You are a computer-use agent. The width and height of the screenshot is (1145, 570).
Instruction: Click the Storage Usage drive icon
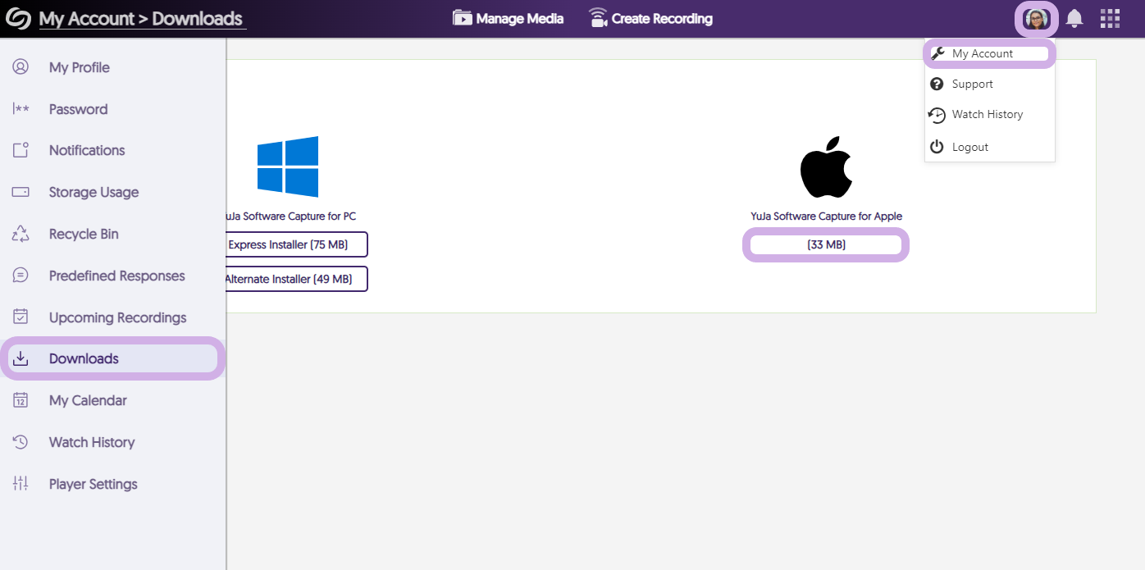point(21,192)
